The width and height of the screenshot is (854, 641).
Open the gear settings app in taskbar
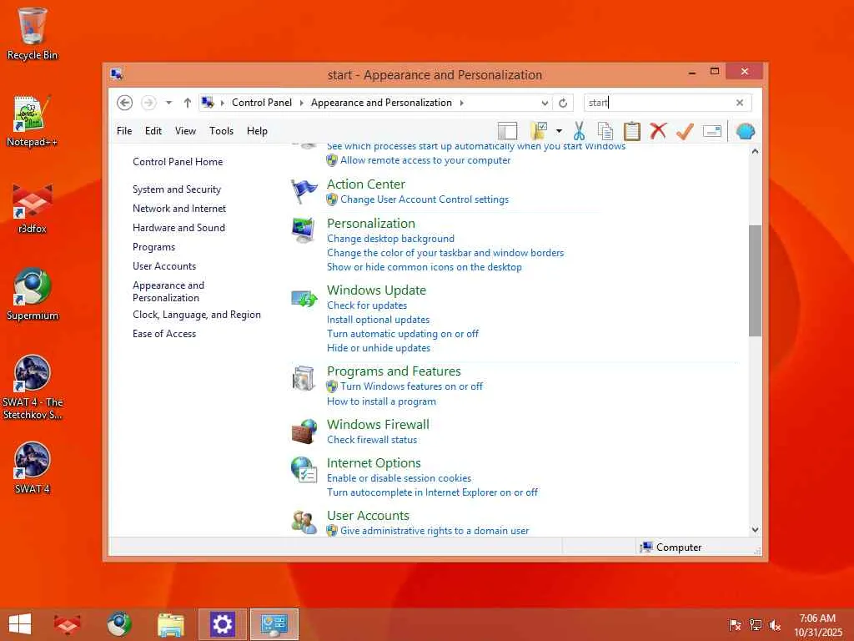click(x=222, y=624)
